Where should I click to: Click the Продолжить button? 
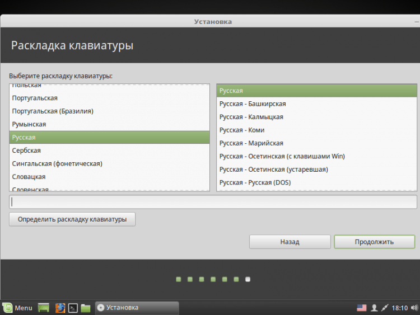(x=374, y=242)
